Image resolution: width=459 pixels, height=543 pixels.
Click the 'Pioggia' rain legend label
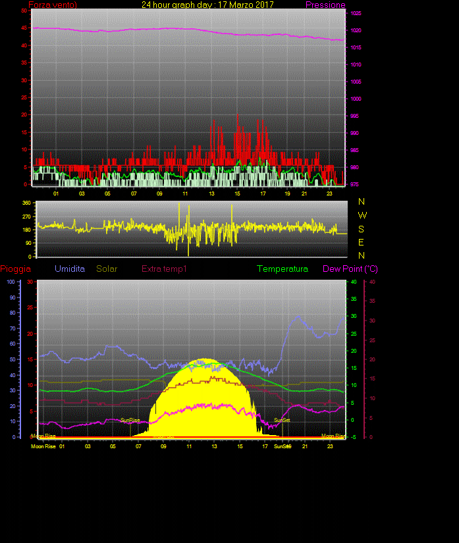(15, 269)
